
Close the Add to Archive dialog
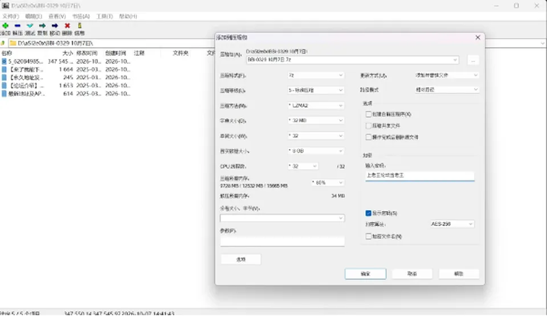click(x=478, y=38)
